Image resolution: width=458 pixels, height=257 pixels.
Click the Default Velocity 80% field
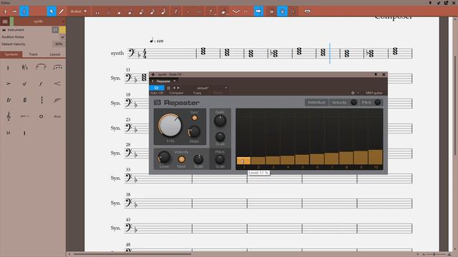click(x=59, y=44)
